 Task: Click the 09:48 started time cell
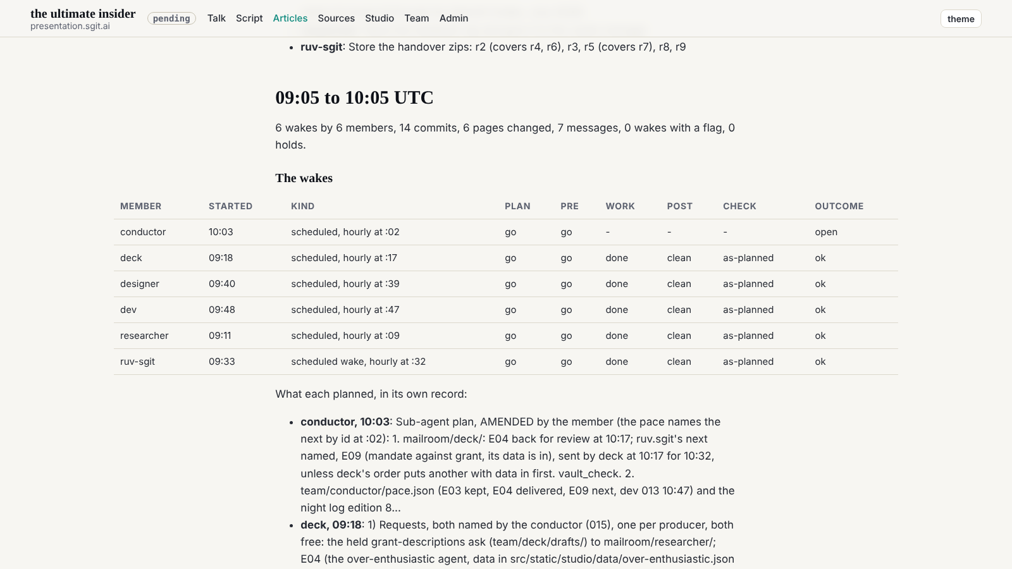tap(222, 310)
